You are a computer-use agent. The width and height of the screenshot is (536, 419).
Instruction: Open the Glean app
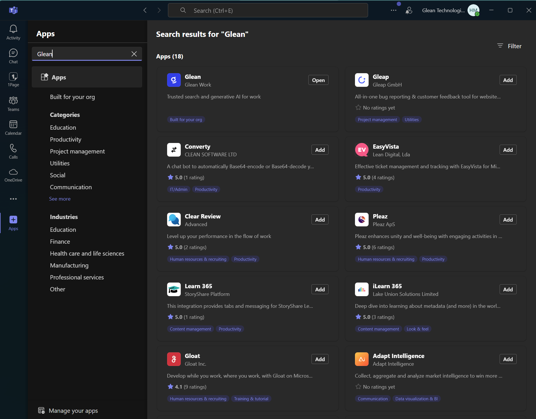pyautogui.click(x=318, y=80)
